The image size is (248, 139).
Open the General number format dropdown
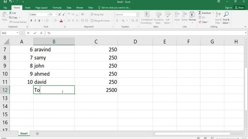coord(137,15)
